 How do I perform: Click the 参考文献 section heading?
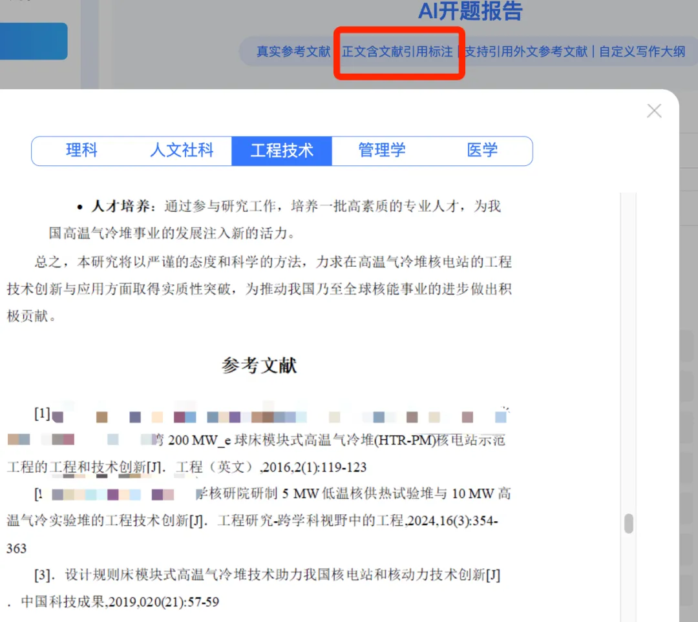[x=259, y=366]
